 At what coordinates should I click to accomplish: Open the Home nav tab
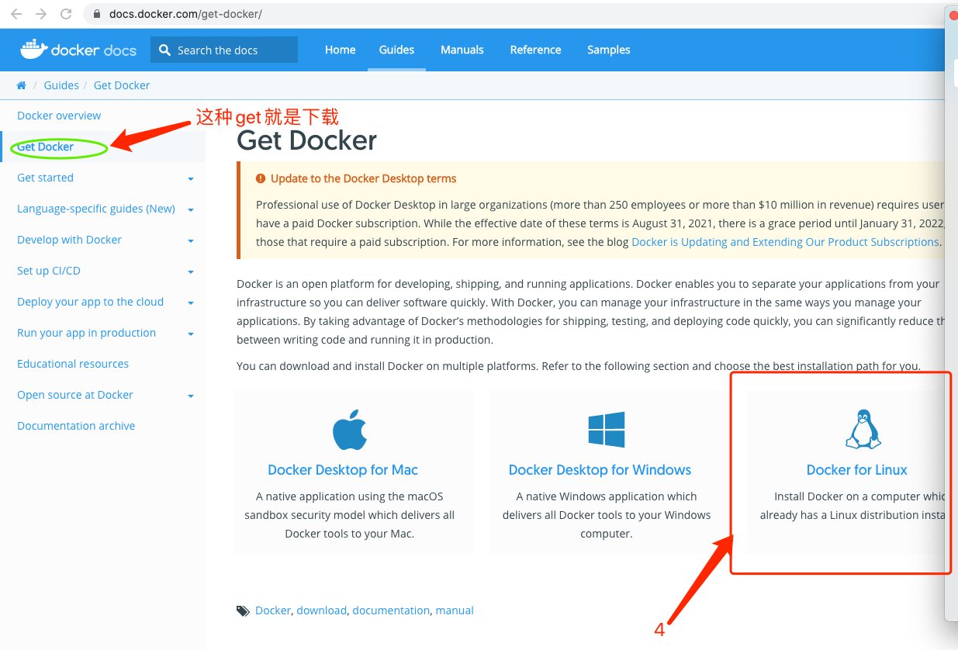coord(340,50)
